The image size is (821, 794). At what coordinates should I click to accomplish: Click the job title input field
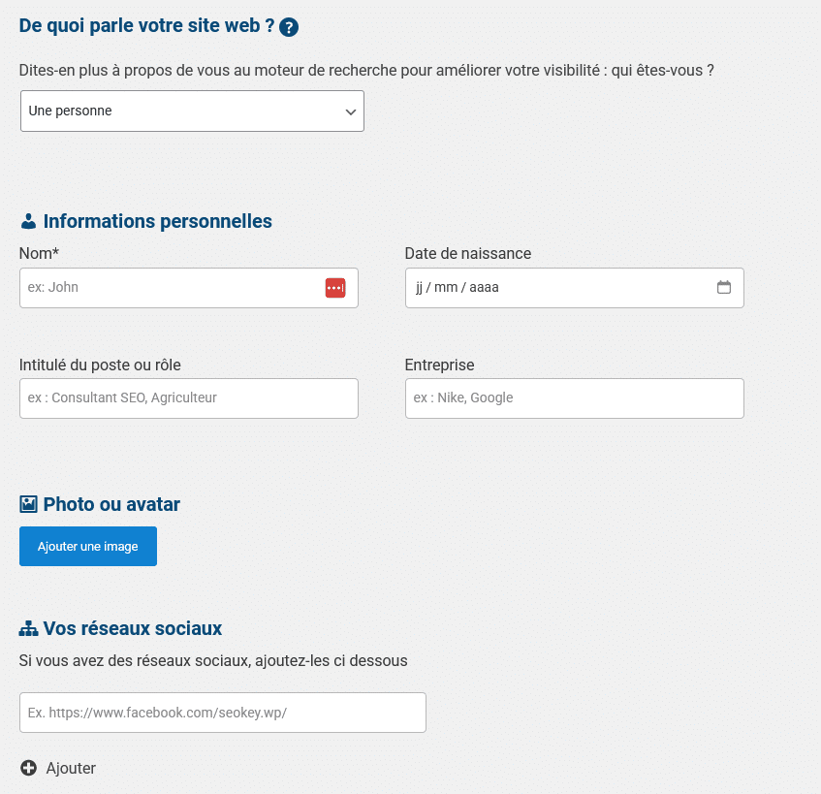pyautogui.click(x=189, y=398)
